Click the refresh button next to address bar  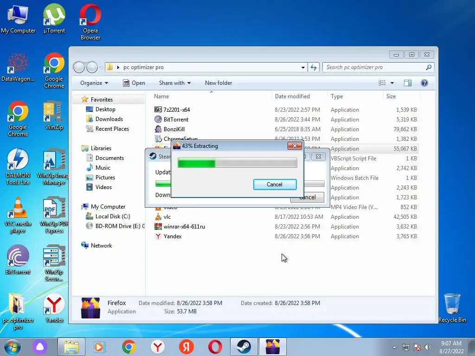pos(314,67)
